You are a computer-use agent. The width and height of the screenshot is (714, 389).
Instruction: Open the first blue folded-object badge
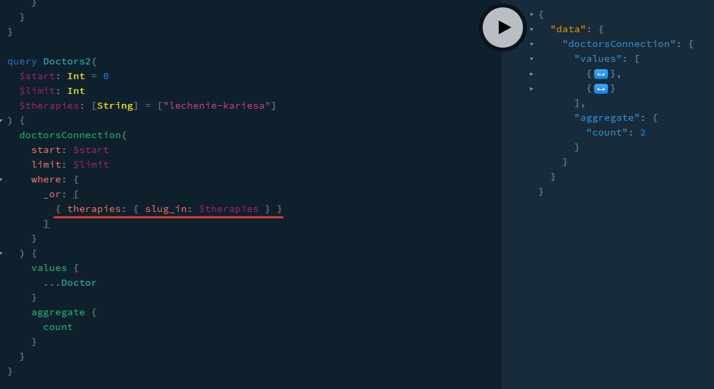601,74
